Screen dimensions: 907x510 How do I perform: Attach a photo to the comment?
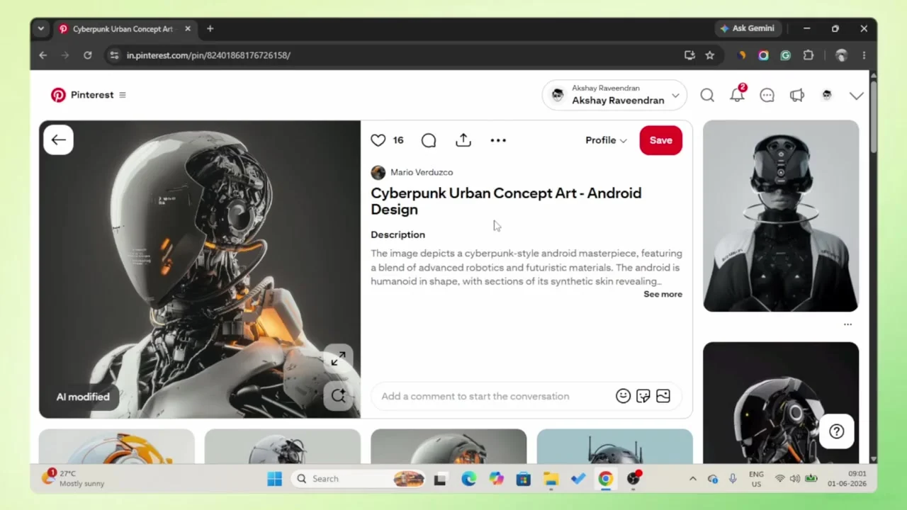click(663, 396)
